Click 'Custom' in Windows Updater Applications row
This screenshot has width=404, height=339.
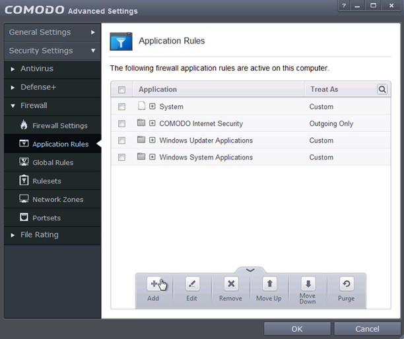321,140
